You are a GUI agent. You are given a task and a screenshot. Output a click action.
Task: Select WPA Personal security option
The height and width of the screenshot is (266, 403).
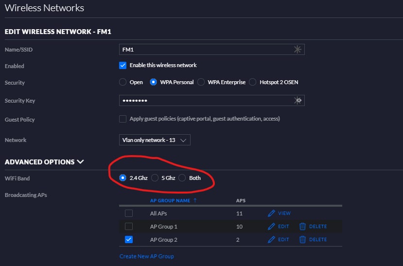pyautogui.click(x=153, y=82)
